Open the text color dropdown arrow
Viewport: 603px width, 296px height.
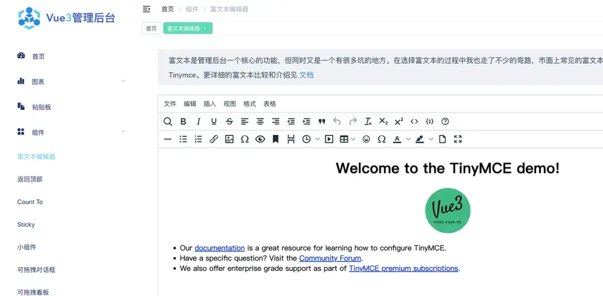coord(408,139)
